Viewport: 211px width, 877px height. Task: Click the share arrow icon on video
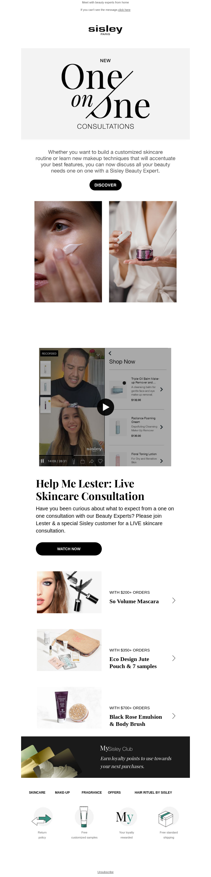point(92,461)
